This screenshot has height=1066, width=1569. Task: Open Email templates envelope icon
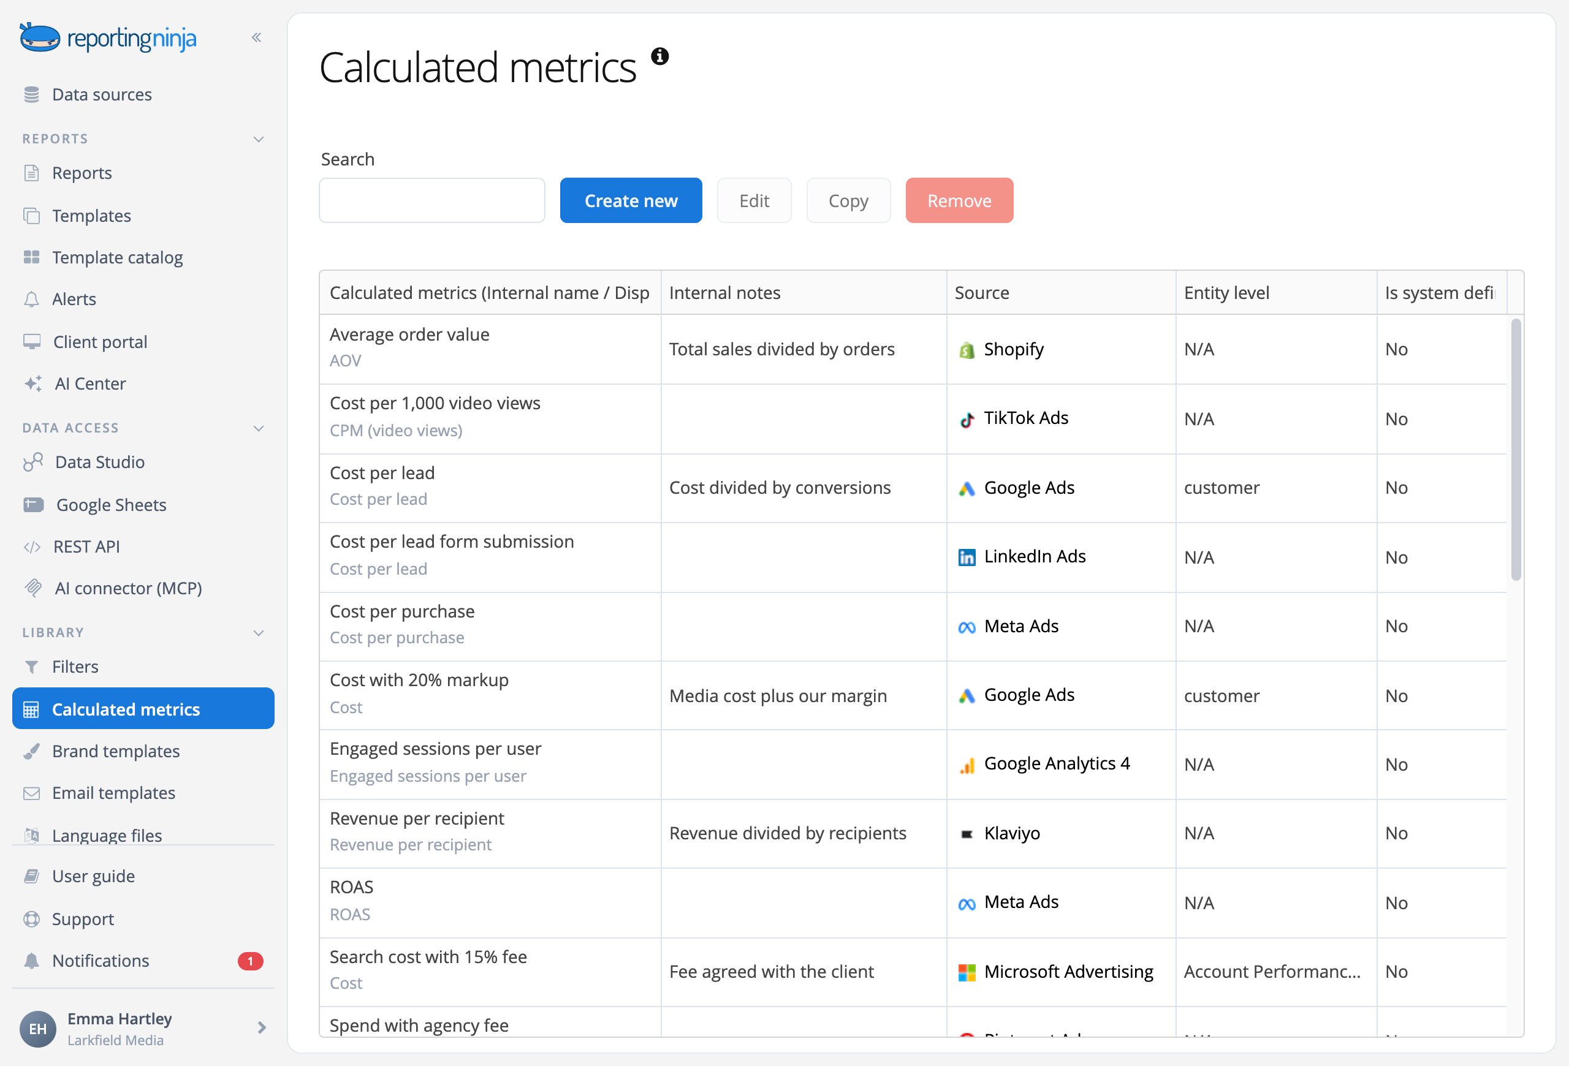pos(31,793)
